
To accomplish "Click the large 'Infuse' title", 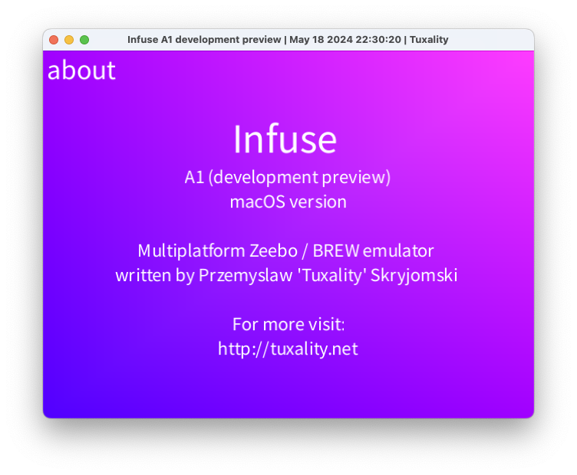I will pyautogui.click(x=285, y=139).
